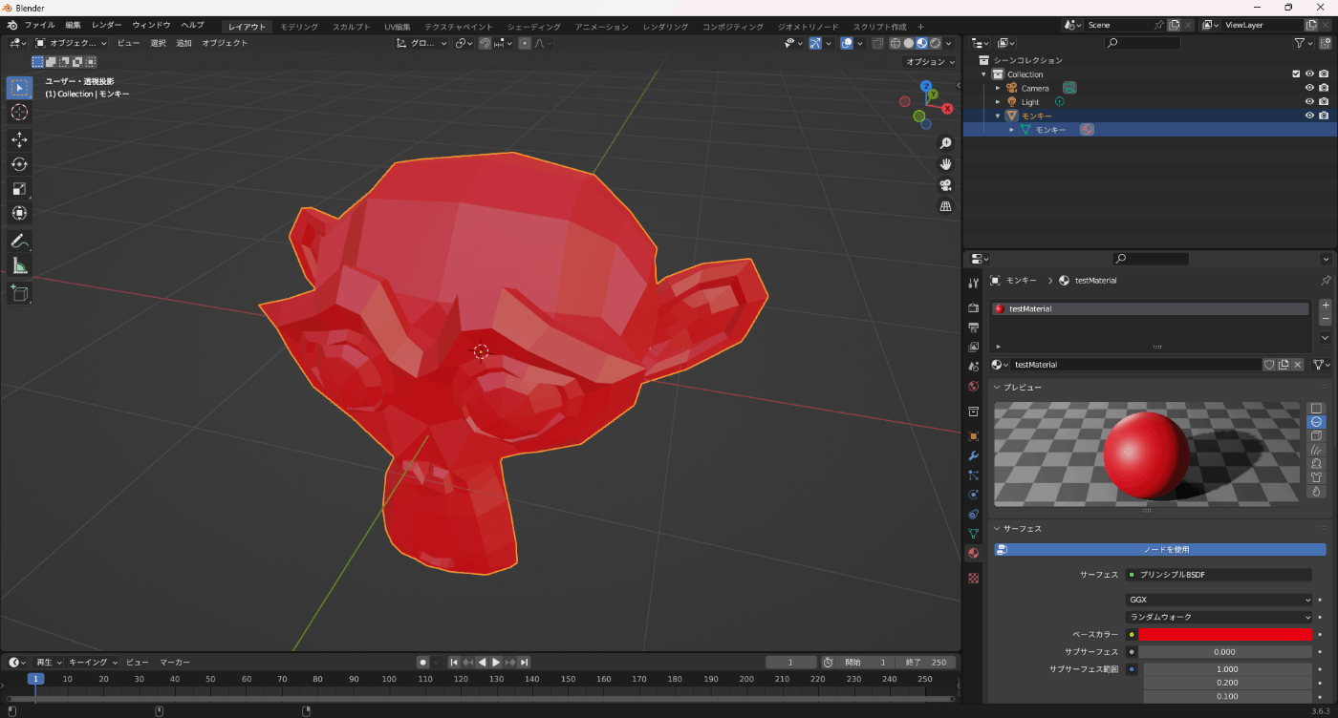
Task: Select the Select Box tool in toolbar
Action: pyautogui.click(x=19, y=88)
